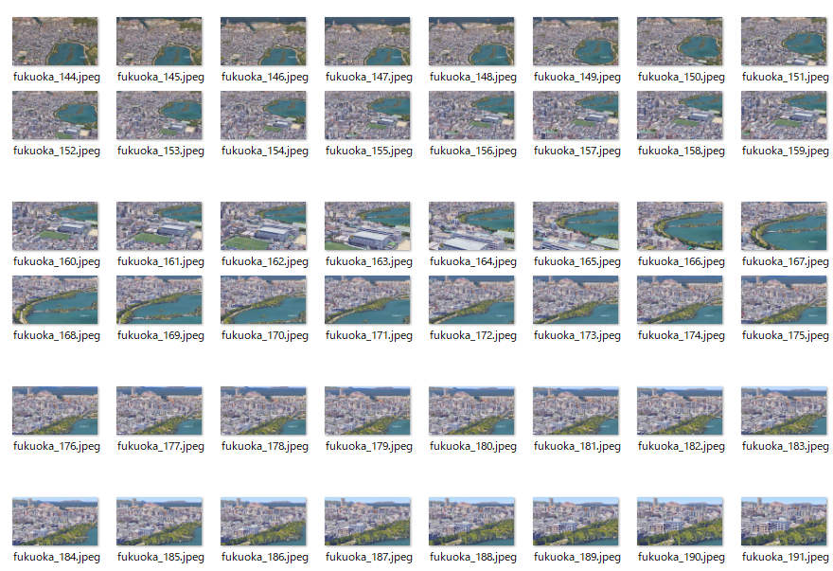Image resolution: width=833 pixels, height=571 pixels.
Task: Click the filename text fukuoka_160.jpeg
Action: 56,261
